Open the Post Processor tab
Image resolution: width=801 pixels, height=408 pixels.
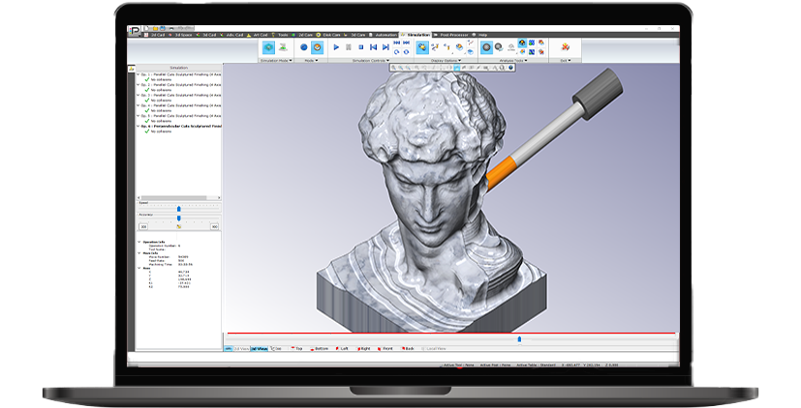pyautogui.click(x=451, y=35)
